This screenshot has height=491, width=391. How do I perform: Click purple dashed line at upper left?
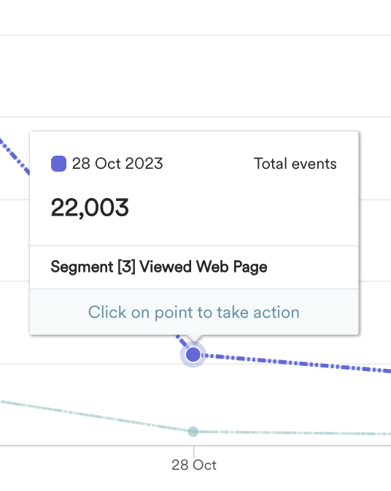click(15, 156)
